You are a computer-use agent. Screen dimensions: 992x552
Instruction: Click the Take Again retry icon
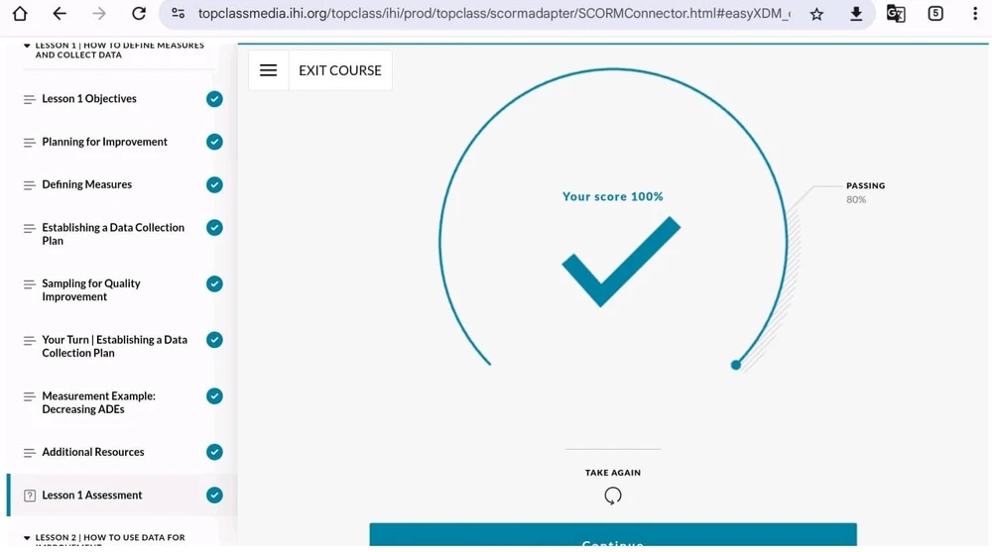click(613, 496)
